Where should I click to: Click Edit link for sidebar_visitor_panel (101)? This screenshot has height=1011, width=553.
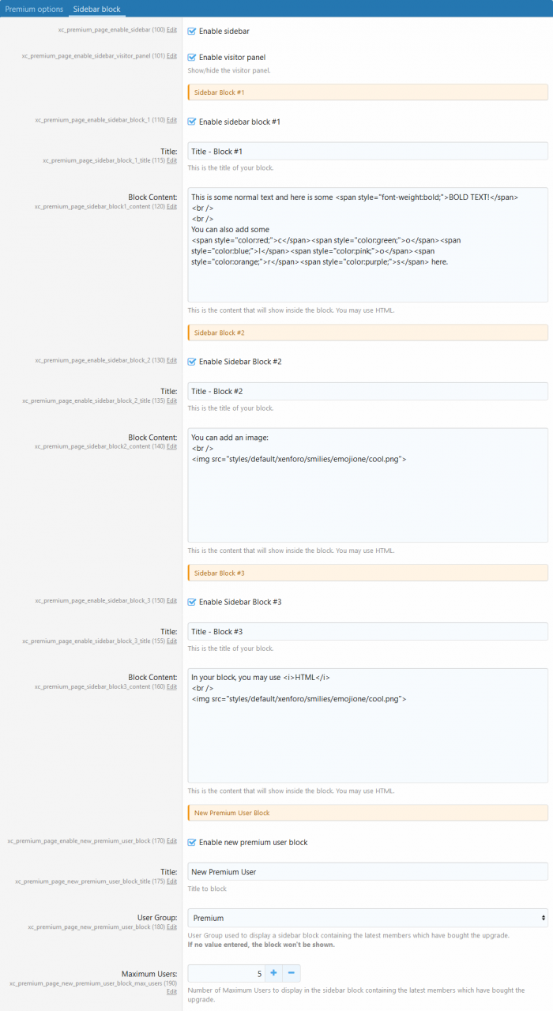coord(171,56)
